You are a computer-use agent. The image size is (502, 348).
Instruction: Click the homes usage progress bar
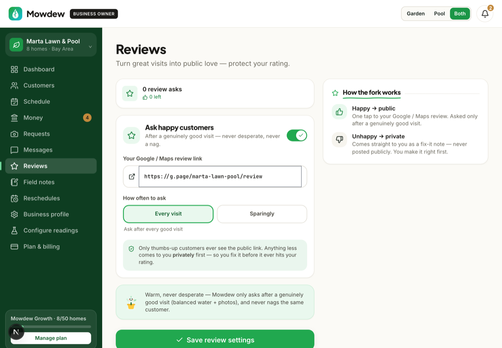tap(51, 327)
